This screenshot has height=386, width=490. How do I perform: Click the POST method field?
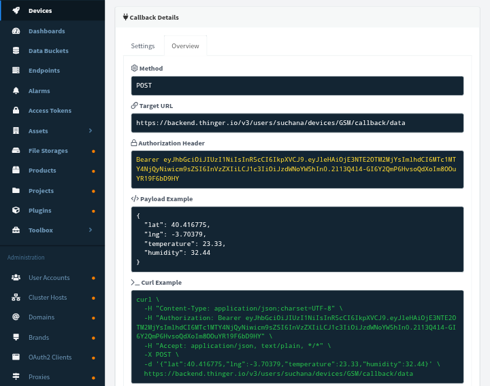coord(297,86)
